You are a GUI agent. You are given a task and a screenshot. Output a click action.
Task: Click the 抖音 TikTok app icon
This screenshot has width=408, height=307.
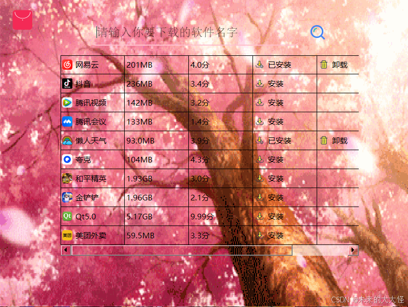67,84
